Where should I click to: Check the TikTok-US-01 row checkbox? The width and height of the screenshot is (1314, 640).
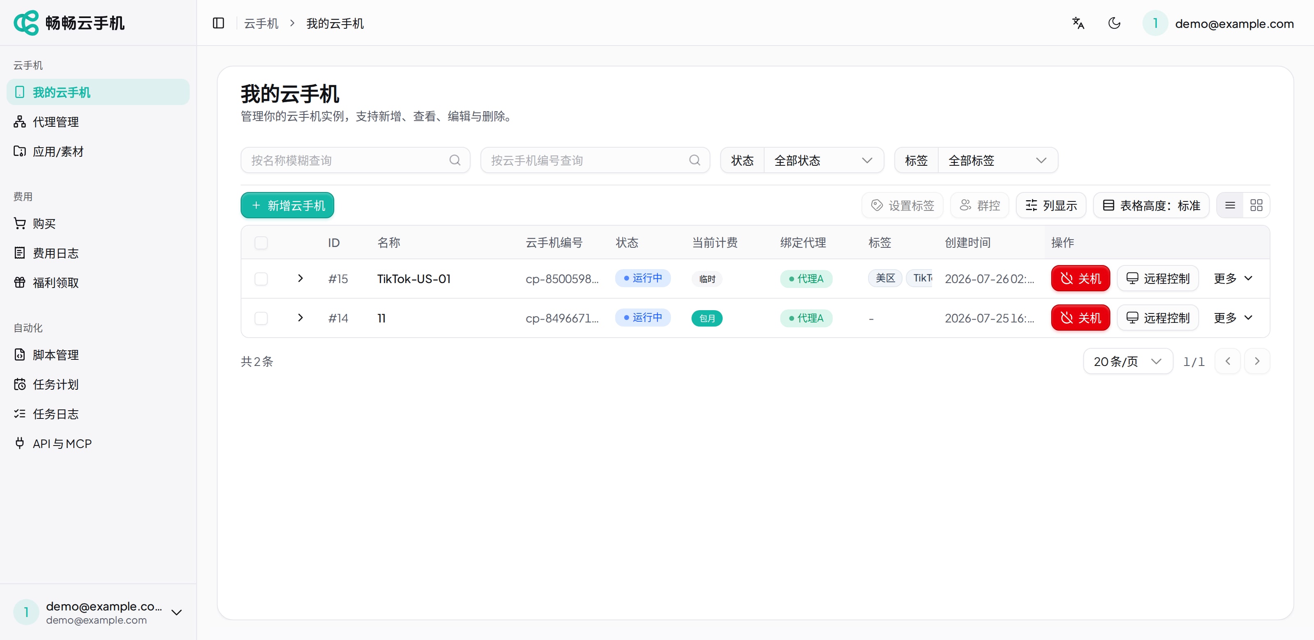tap(261, 279)
